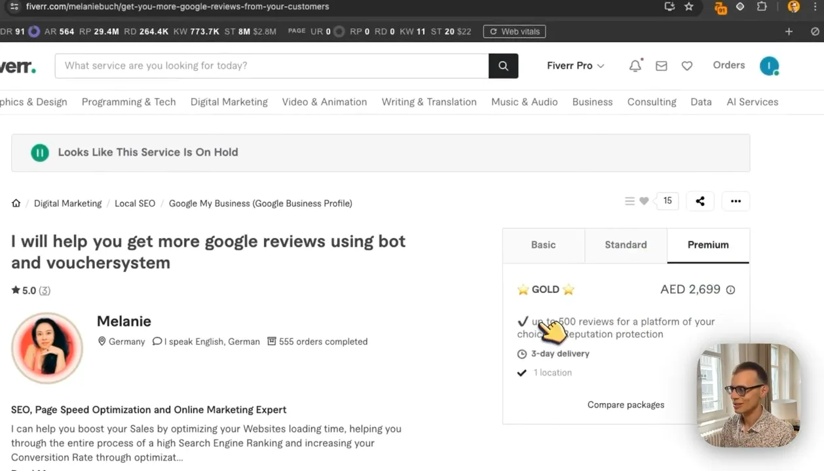824x471 pixels.
Task: Open the Chrome profile avatar
Action: pyautogui.click(x=794, y=7)
